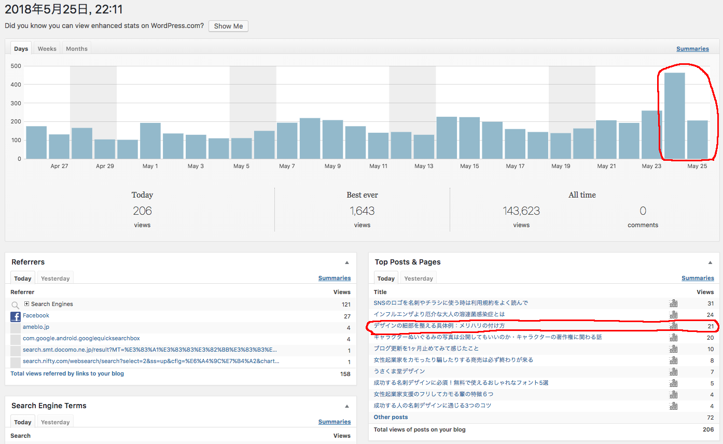Open stats chart icon for 無料で使えるおしゃれなフォント5選 post
This screenshot has width=723, height=444.
coord(674,383)
